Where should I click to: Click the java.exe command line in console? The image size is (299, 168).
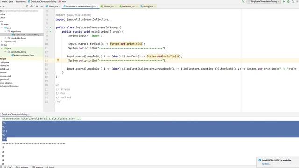click(x=42, y=119)
